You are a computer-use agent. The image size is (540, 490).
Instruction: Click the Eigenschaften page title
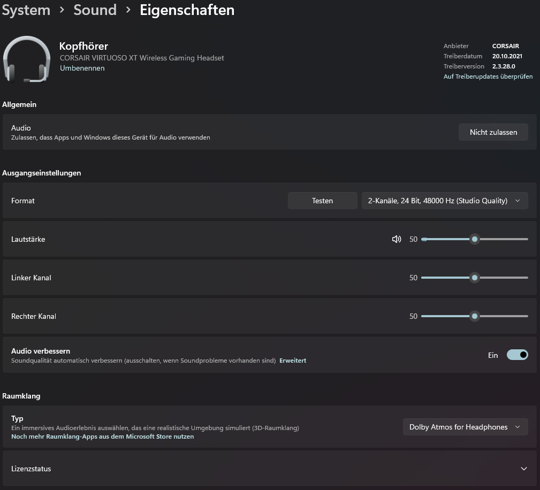point(187,10)
